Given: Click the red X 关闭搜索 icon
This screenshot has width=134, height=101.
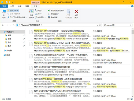Looking at the screenshot, I should 76,14.
